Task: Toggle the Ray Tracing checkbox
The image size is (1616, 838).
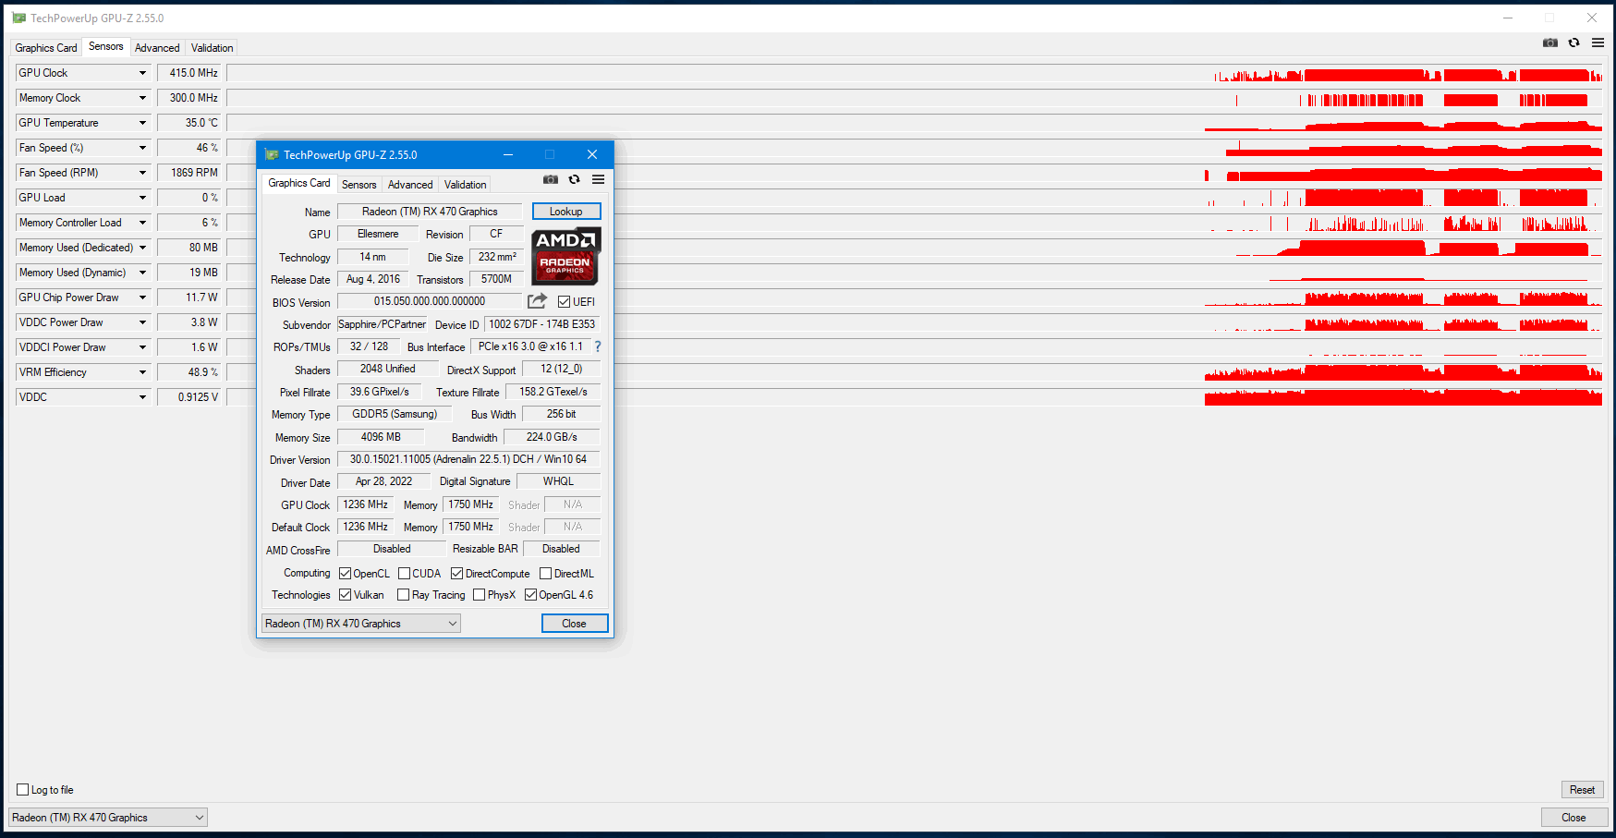Action: pyautogui.click(x=403, y=595)
